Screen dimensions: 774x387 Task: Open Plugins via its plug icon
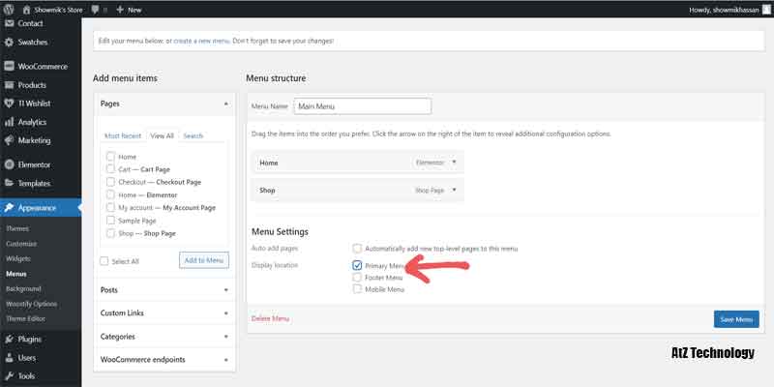point(9,340)
